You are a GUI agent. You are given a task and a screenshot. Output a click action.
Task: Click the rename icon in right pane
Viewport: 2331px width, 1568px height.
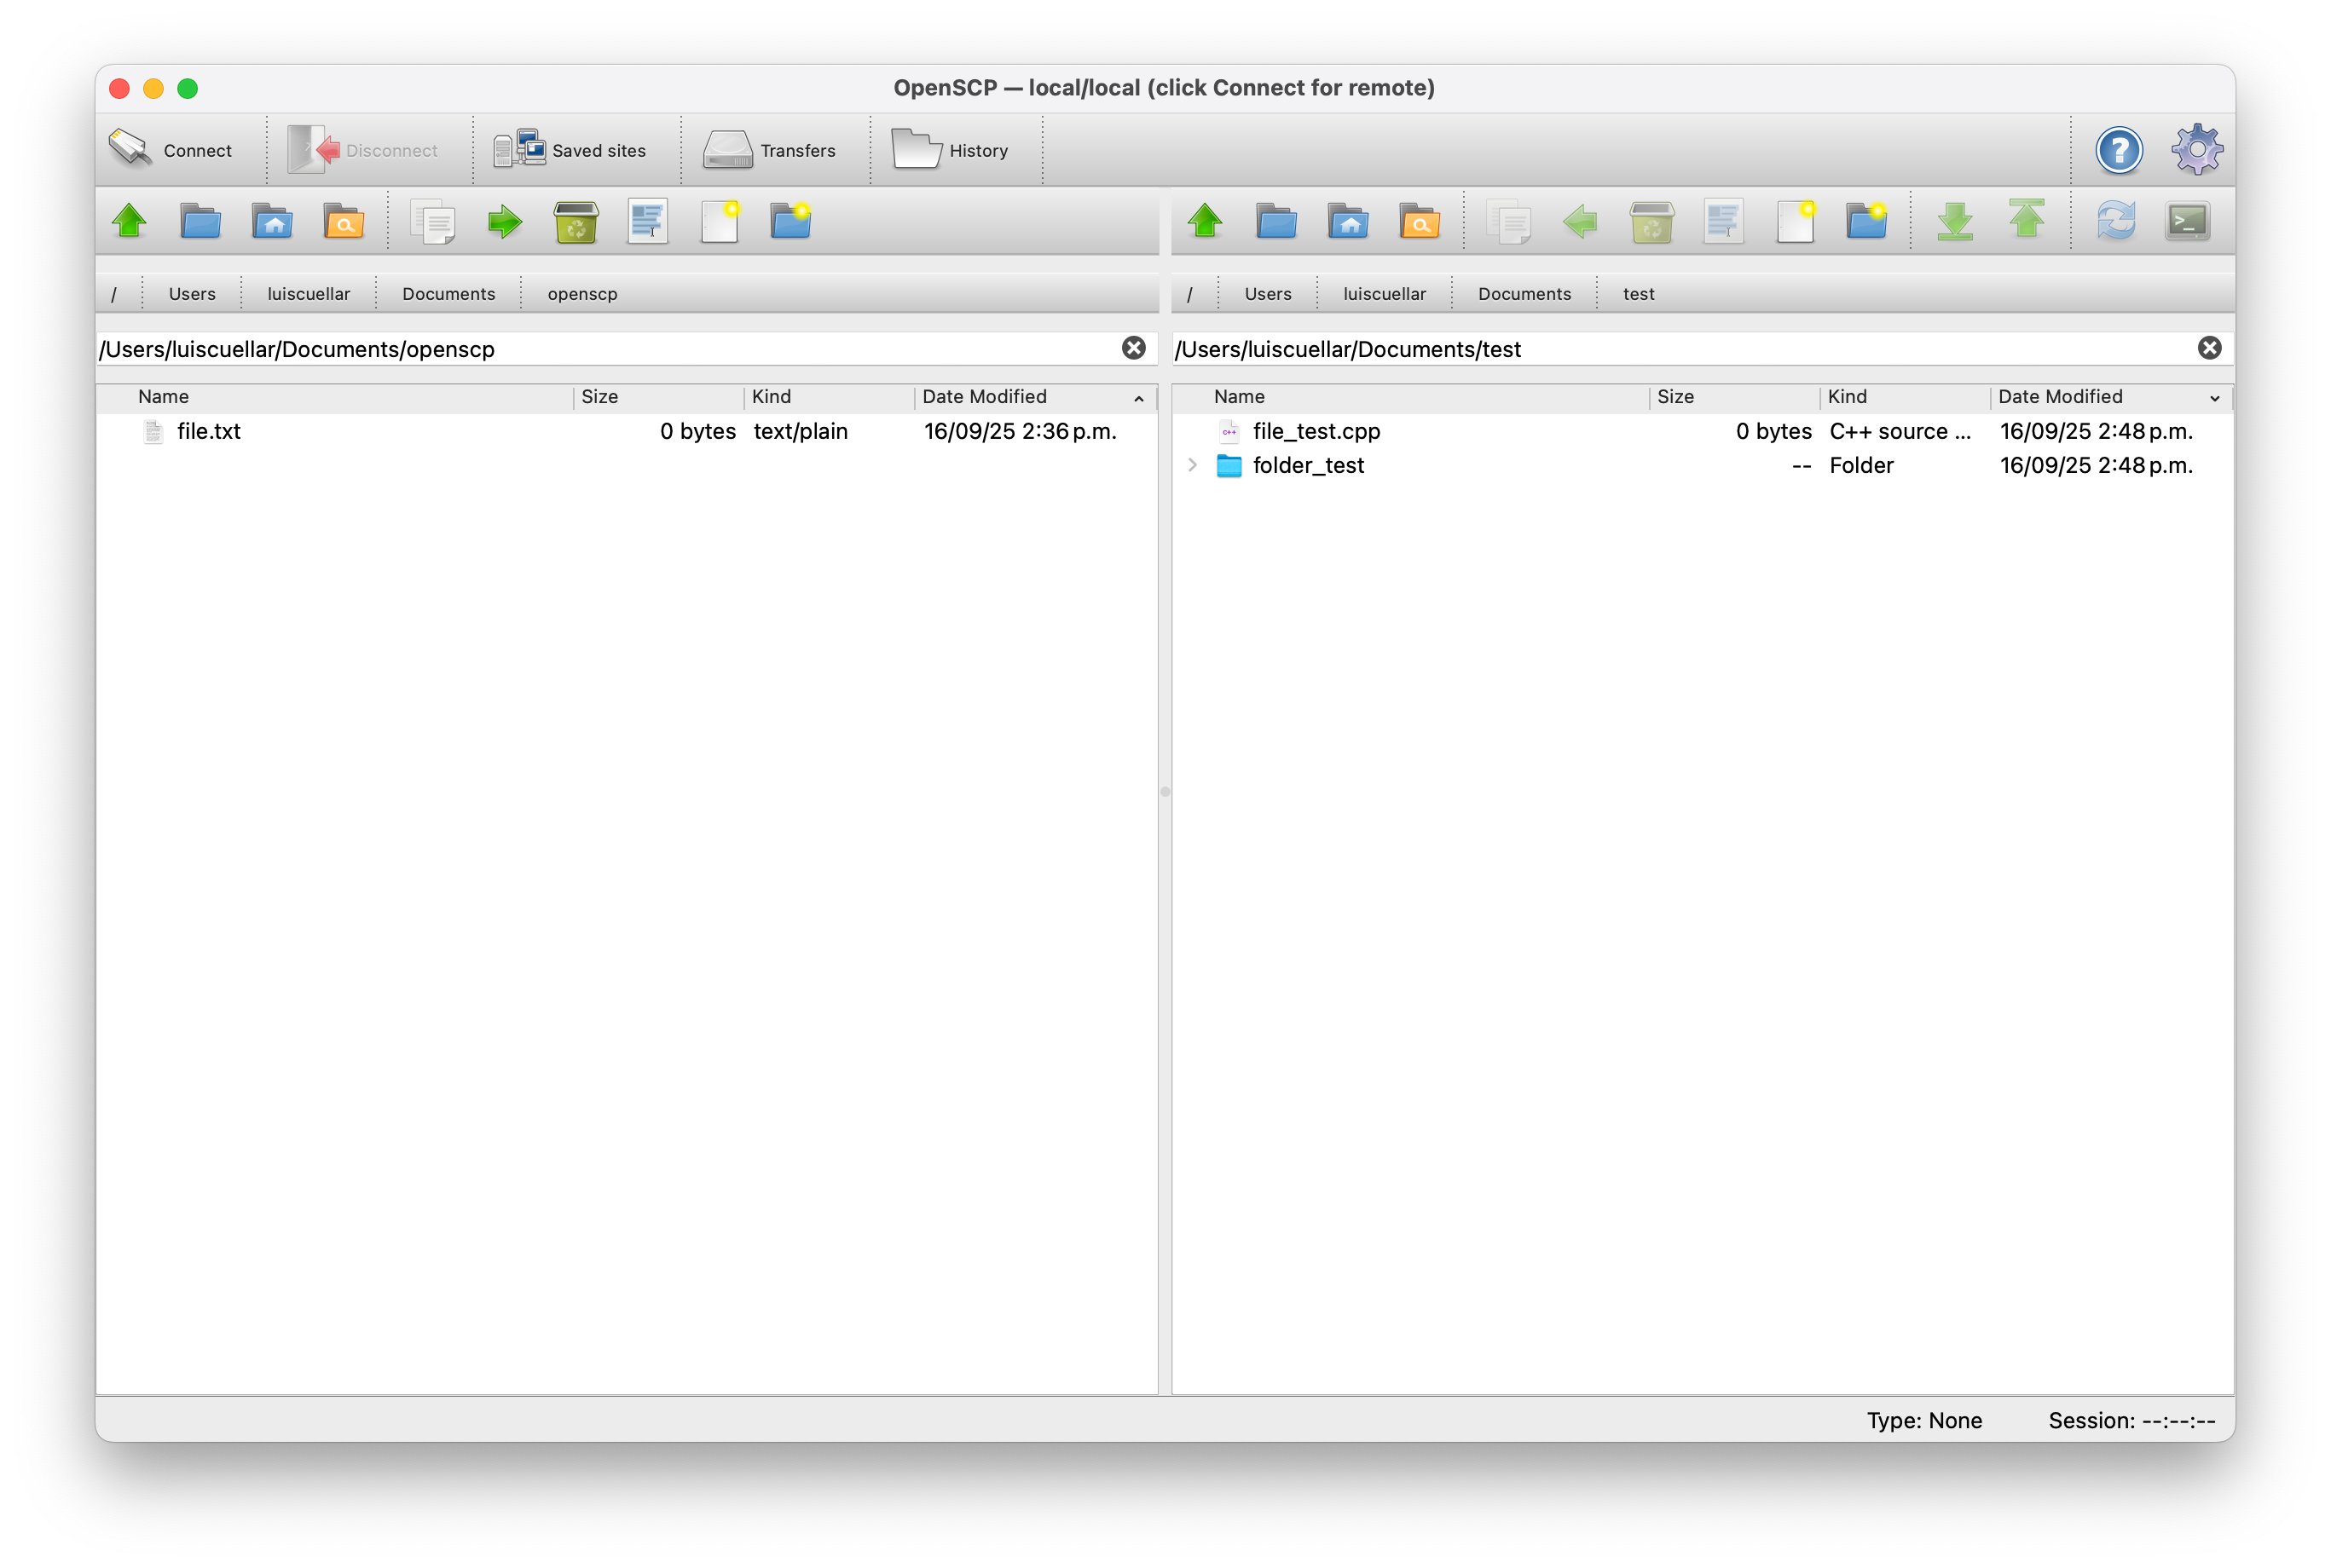1723,221
